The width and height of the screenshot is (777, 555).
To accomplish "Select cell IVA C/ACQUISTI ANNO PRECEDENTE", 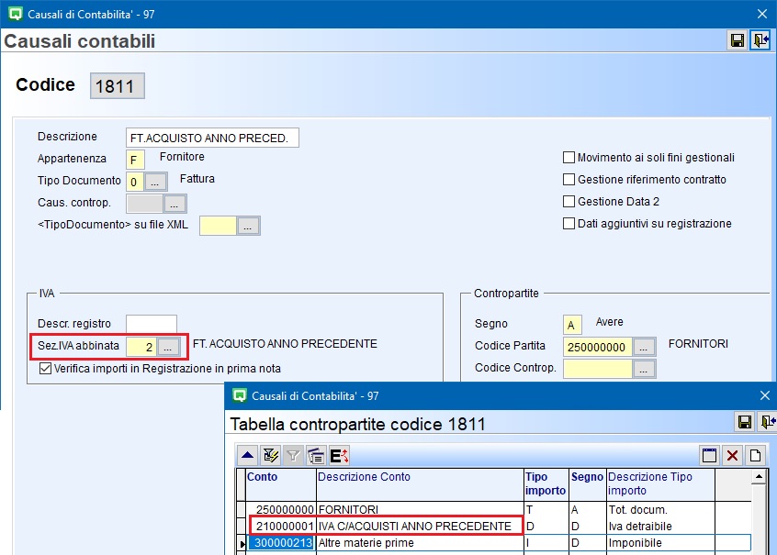I will click(x=419, y=526).
